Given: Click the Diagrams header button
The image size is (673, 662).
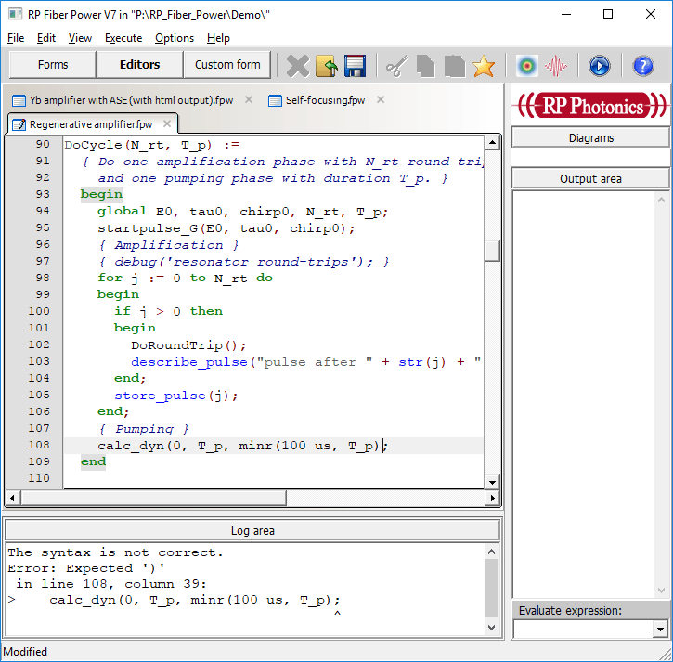Looking at the screenshot, I should [590, 138].
